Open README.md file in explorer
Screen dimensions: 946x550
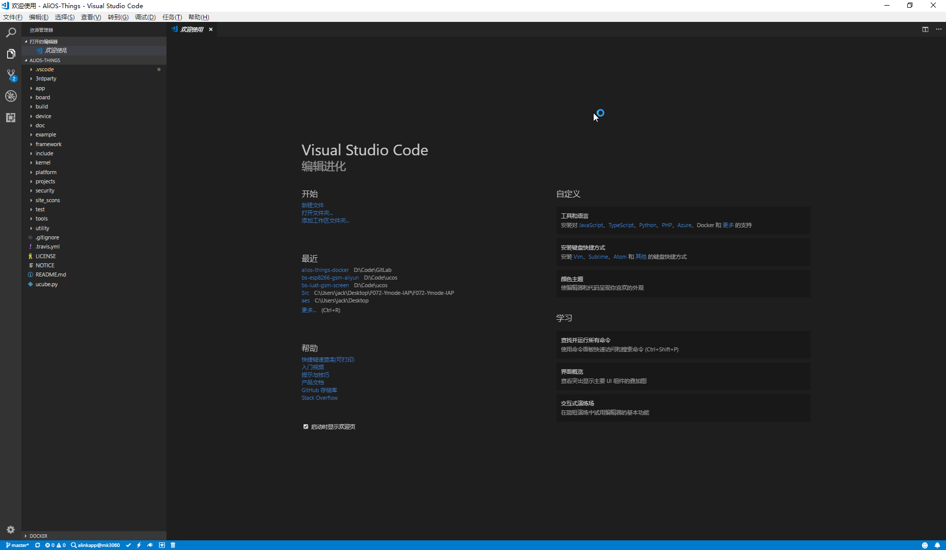[x=94, y=274]
